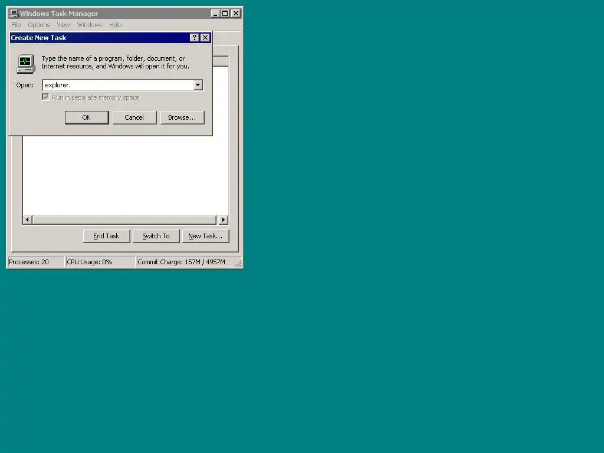
Task: Close the Windows Task Manager window
Action: pyautogui.click(x=236, y=14)
